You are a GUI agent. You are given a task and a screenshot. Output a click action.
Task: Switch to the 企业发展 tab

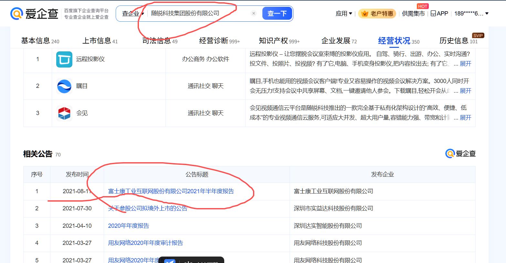point(339,41)
